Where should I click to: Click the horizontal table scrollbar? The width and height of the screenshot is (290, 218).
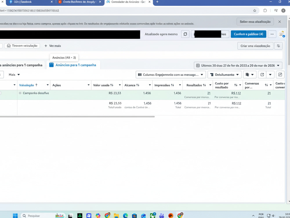click(x=77, y=117)
